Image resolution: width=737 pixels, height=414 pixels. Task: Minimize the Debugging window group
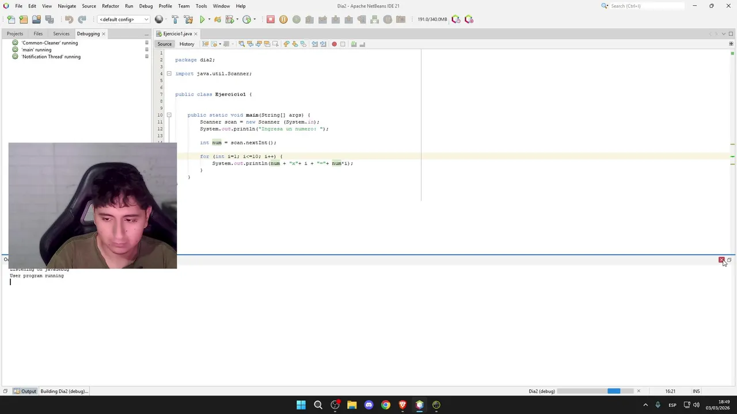tap(146, 34)
